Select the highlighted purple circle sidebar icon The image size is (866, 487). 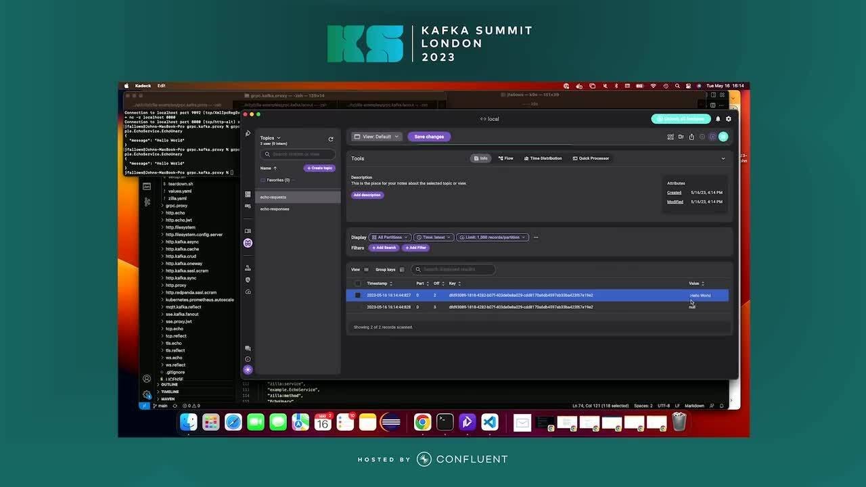point(248,243)
